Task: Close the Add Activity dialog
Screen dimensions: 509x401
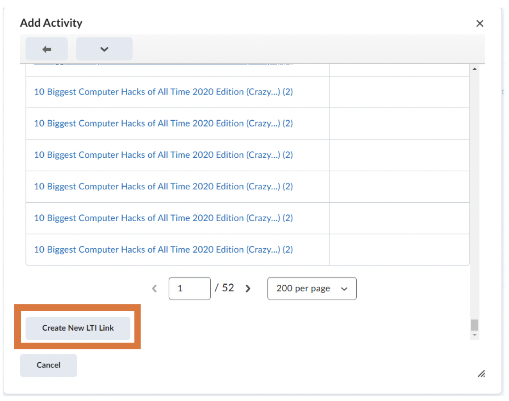Action: point(480,24)
